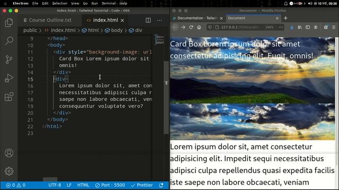Click the closing body tag on line 21

58,120
